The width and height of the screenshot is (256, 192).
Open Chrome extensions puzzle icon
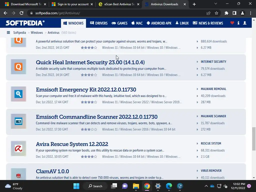[226, 13]
